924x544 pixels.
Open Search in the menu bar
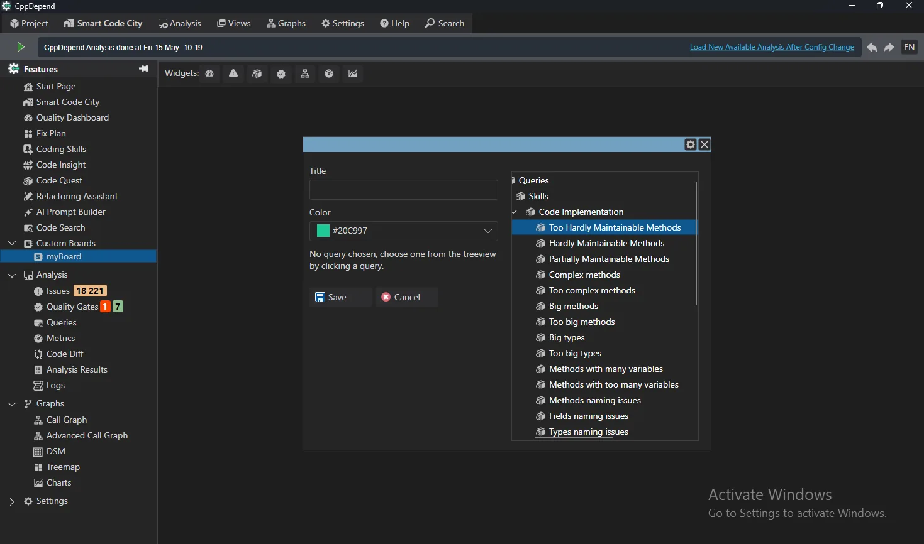pyautogui.click(x=445, y=23)
